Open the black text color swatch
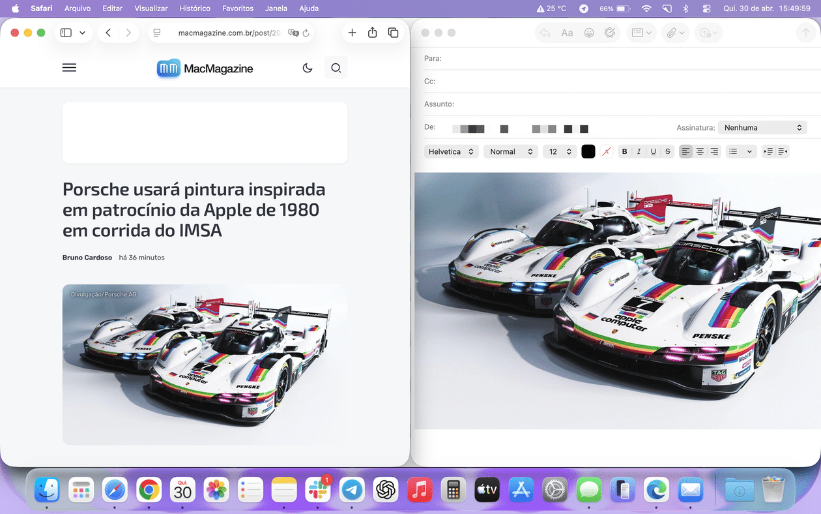Image resolution: width=821 pixels, height=514 pixels. (588, 151)
